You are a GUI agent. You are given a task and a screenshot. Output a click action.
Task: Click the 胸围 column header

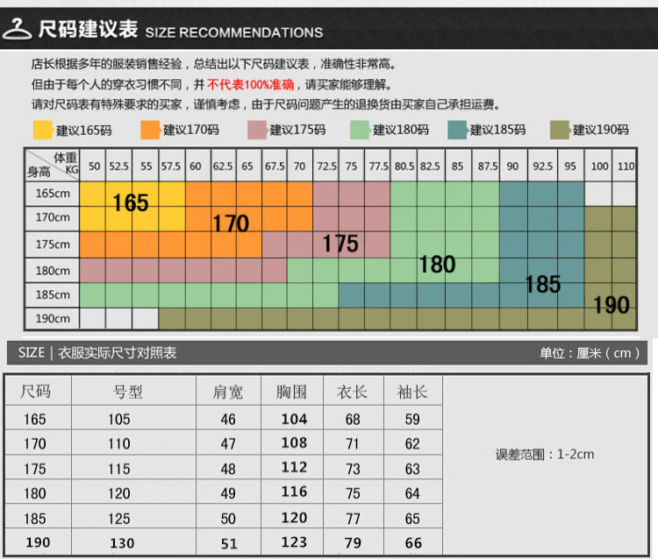294,392
